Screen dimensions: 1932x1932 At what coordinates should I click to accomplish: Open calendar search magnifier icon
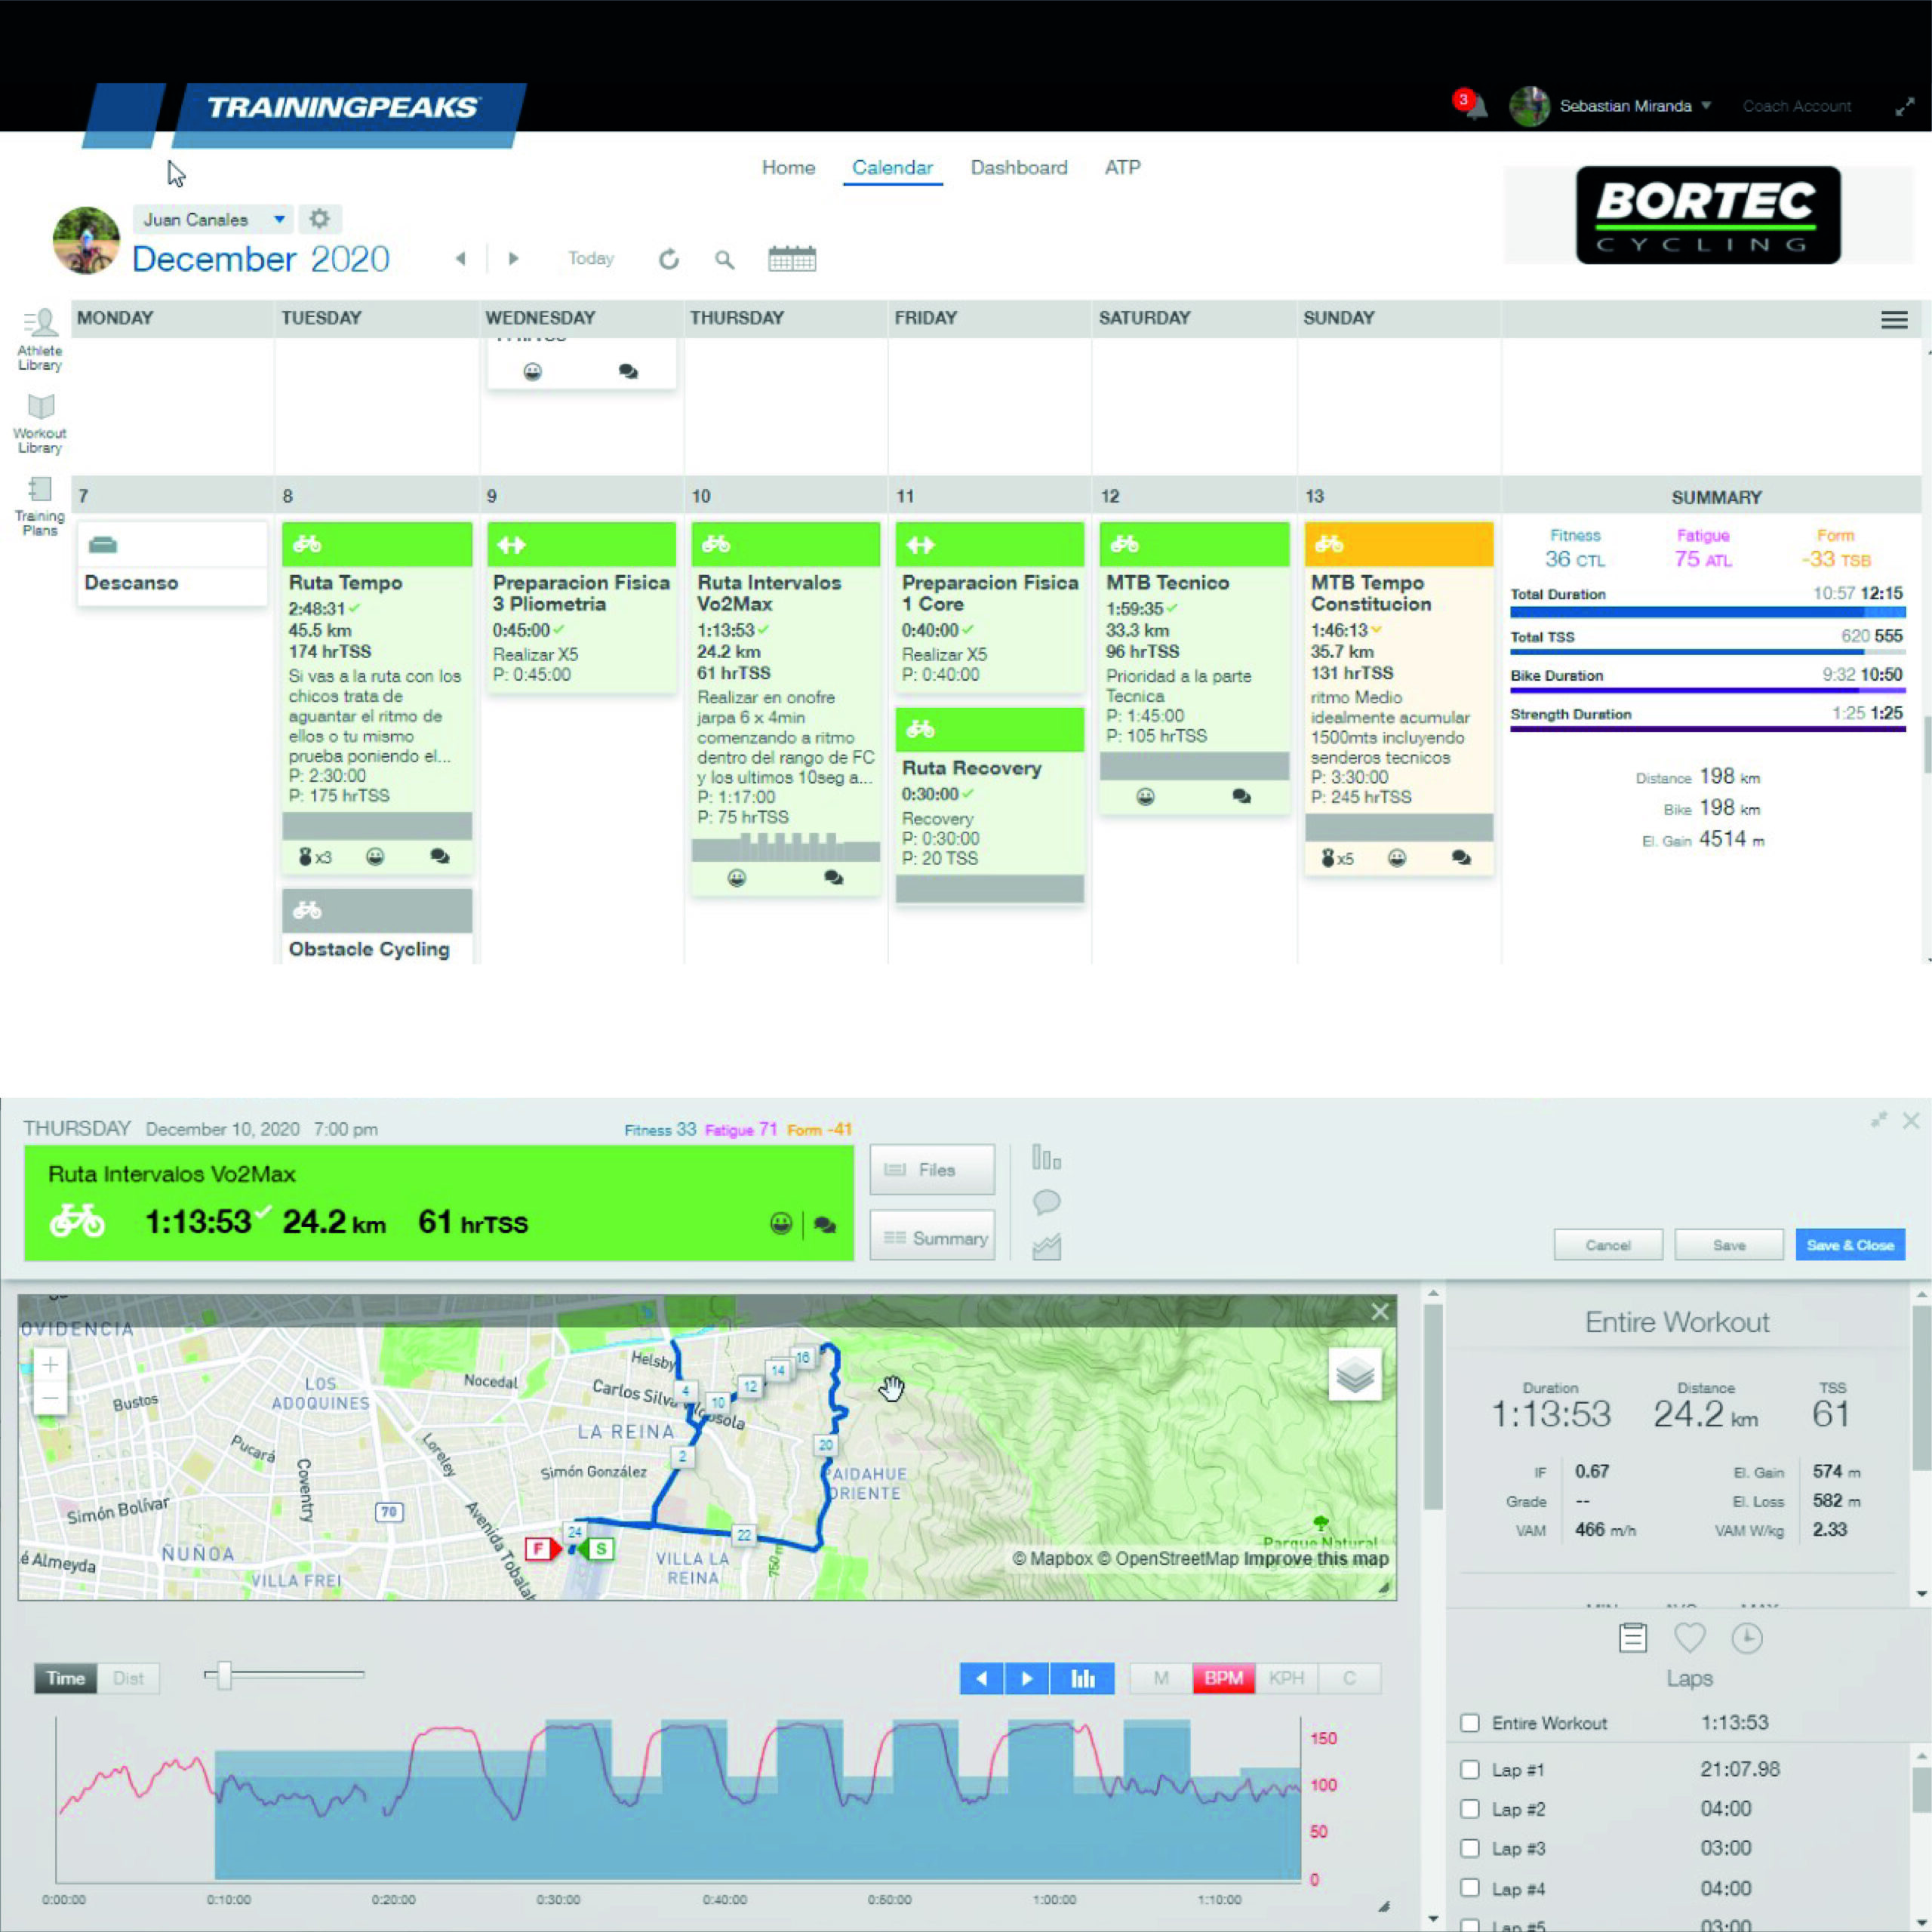pyautogui.click(x=725, y=259)
